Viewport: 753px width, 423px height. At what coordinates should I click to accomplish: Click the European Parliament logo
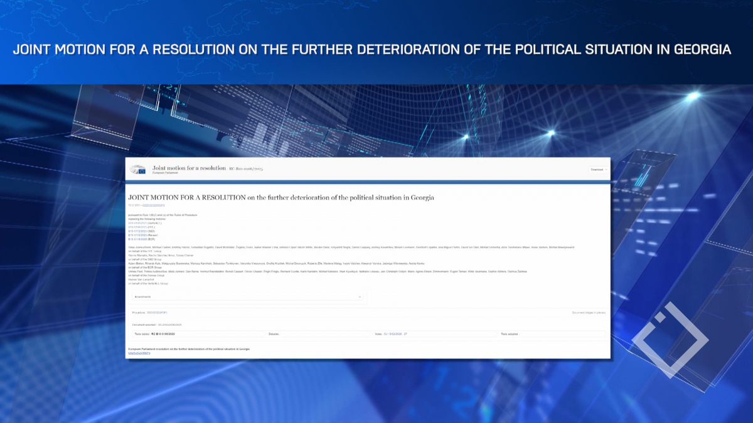pyautogui.click(x=137, y=169)
